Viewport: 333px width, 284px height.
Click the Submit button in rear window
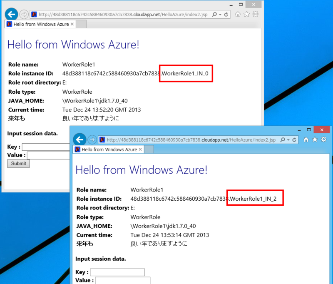tap(18, 164)
